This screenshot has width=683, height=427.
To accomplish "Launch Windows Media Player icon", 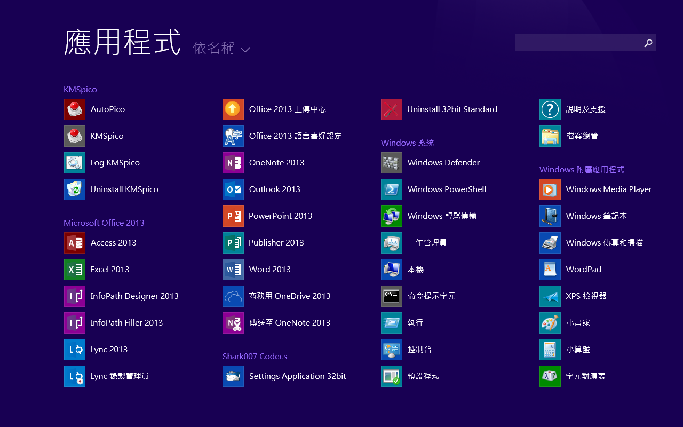I will tap(550, 189).
